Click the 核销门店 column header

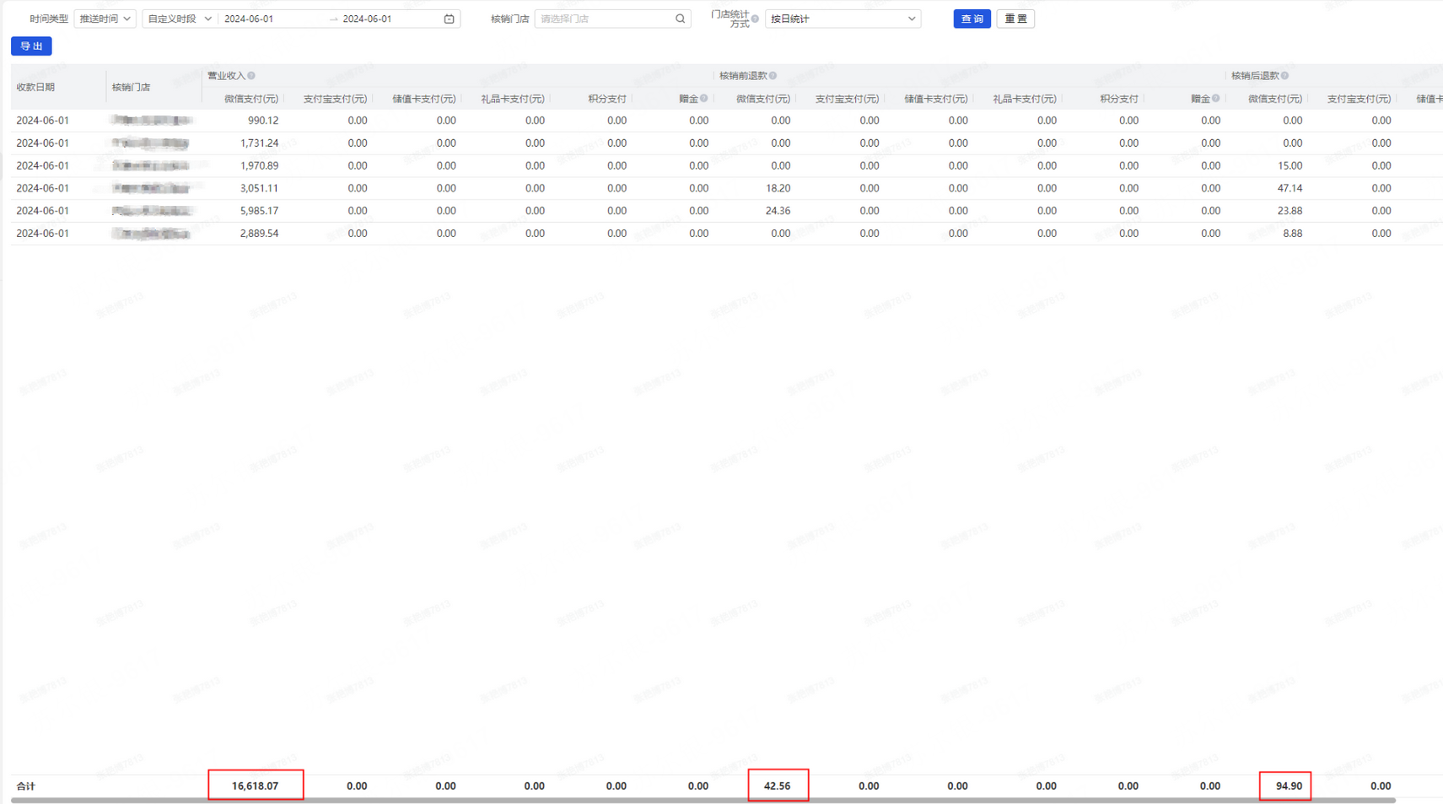tap(131, 87)
